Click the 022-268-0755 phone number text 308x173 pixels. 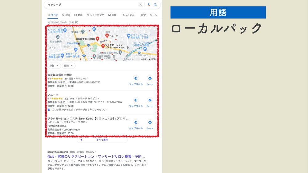93,82
